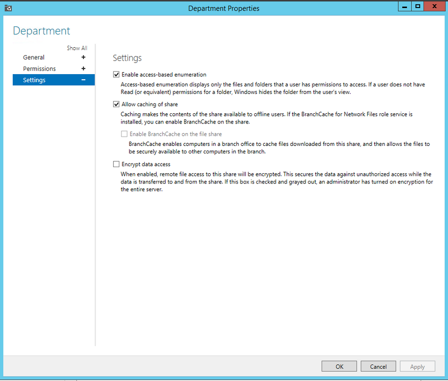Click the share folder icon in title bar
The height and width of the screenshot is (381, 448).
pyautogui.click(x=8, y=8)
